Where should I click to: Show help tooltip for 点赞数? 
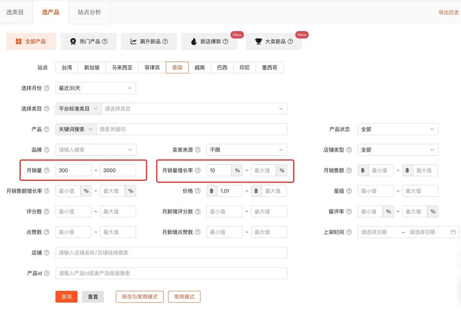coord(46,232)
